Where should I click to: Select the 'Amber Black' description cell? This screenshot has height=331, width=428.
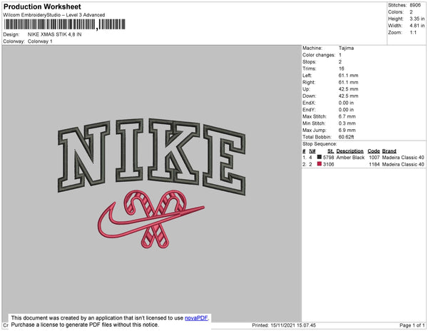(350, 158)
